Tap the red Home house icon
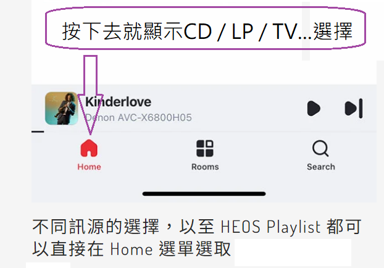This screenshot has width=384, height=268. [x=89, y=148]
